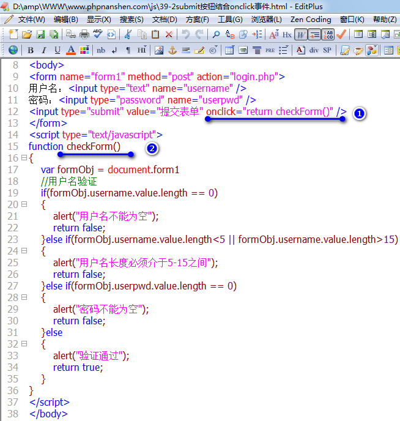The width and height of the screenshot is (400, 421).
Task: Open Find with the magnifier icon
Action: click(x=216, y=34)
